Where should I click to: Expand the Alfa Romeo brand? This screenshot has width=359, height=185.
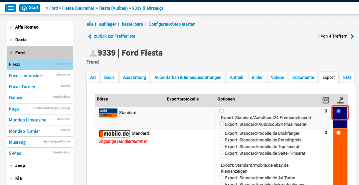pyautogui.click(x=11, y=27)
